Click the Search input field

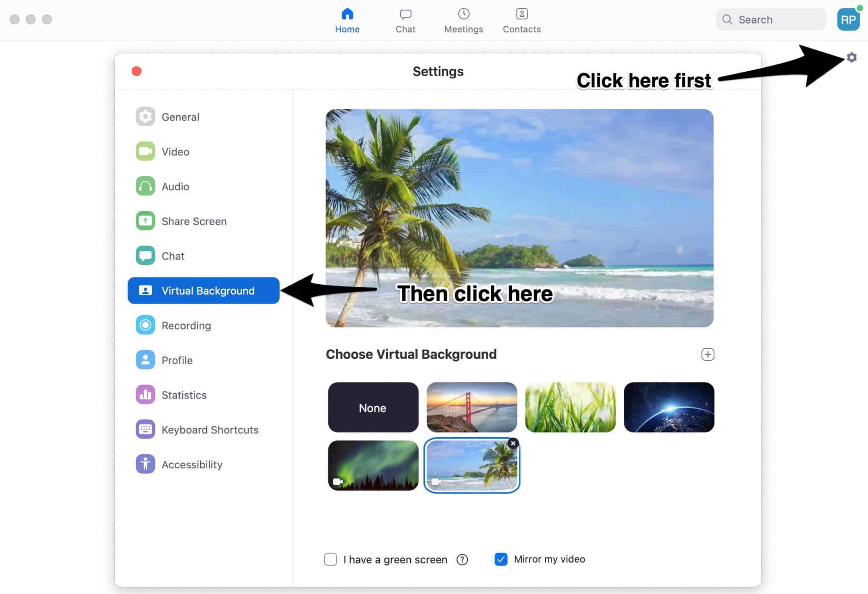(771, 20)
